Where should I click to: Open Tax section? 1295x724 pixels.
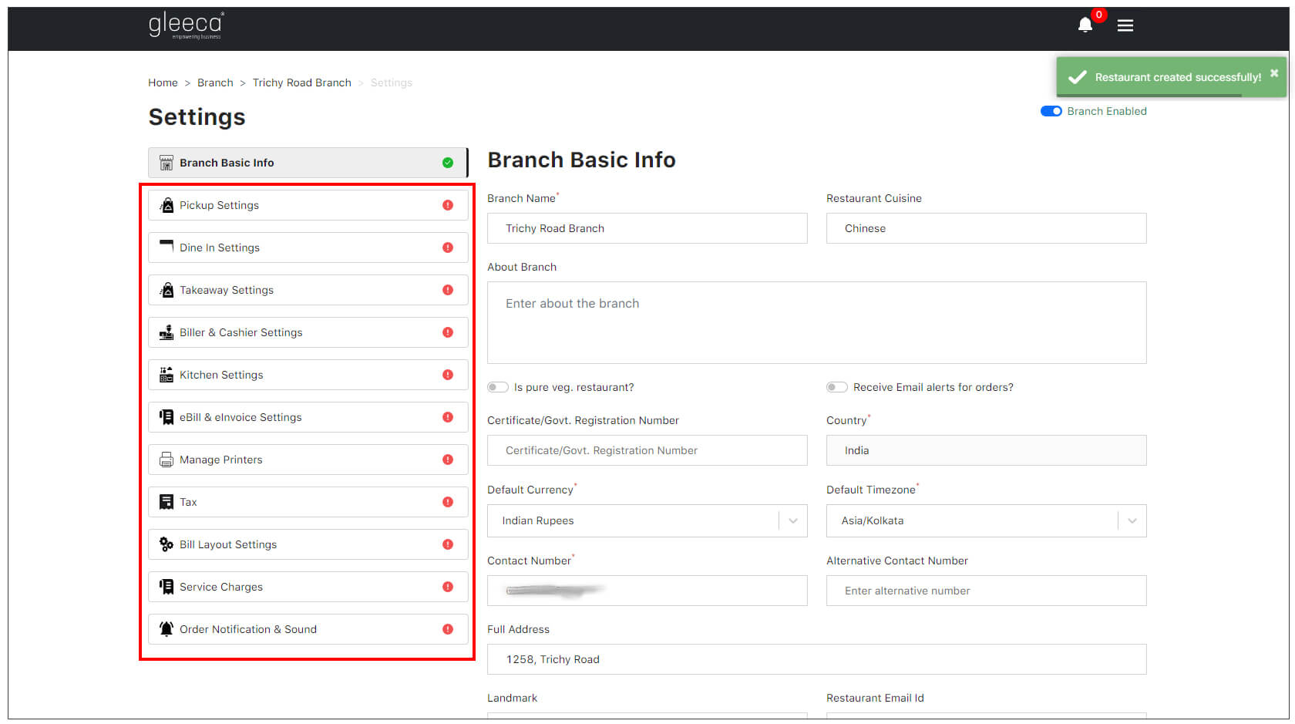308,502
